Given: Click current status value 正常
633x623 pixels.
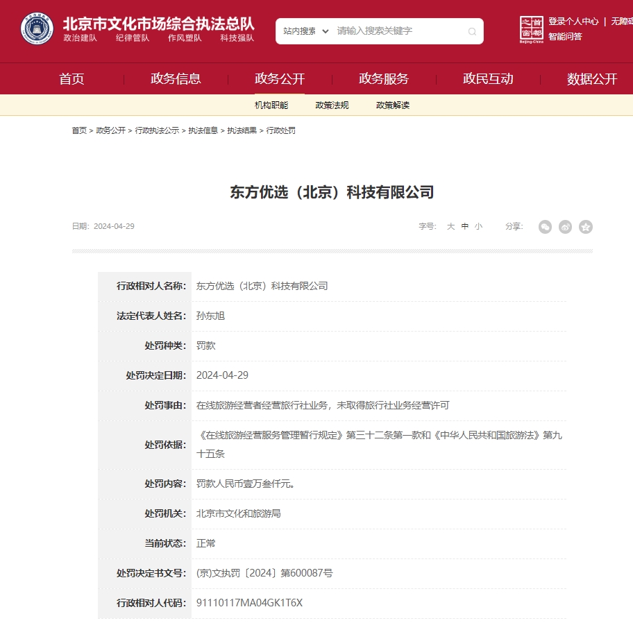Looking at the screenshot, I should (206, 543).
